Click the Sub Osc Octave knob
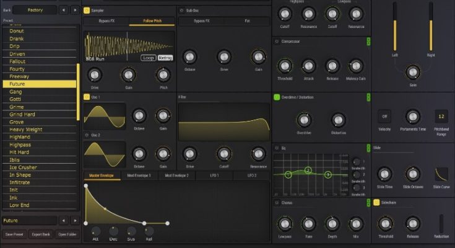 [189, 56]
